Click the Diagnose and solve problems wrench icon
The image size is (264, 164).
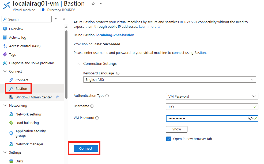pyautogui.click(x=5, y=63)
